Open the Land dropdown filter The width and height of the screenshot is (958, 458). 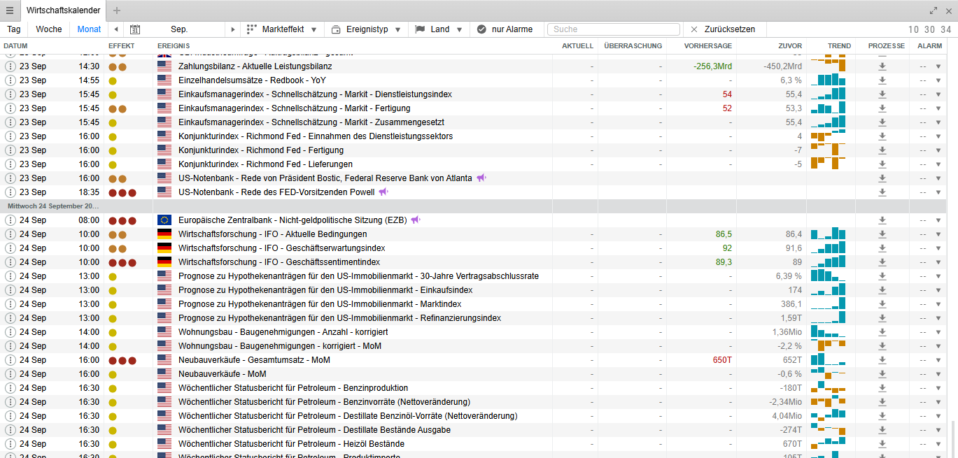coord(439,29)
